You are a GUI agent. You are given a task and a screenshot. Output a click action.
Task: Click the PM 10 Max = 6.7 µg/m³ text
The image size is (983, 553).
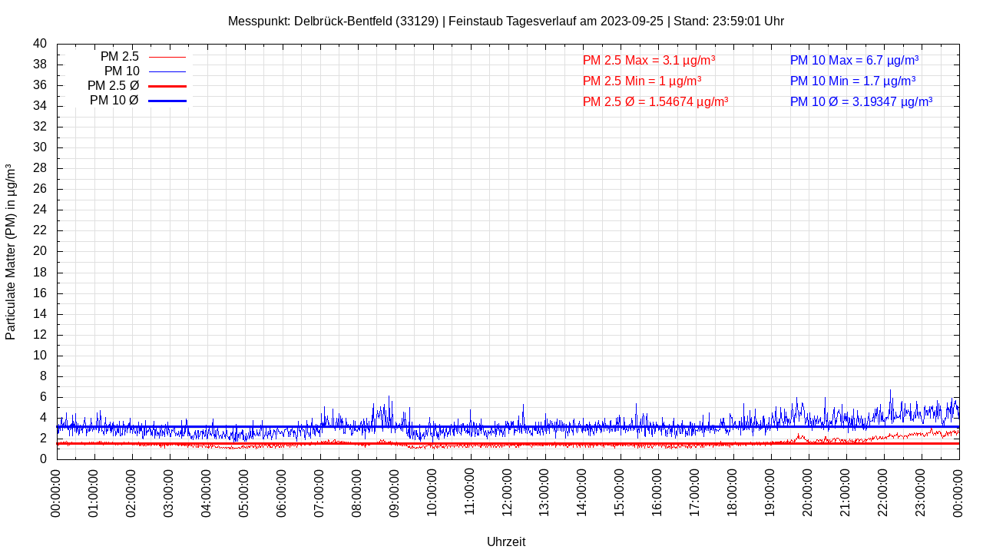pyautogui.click(x=854, y=60)
